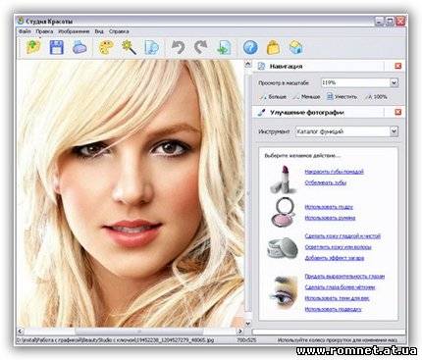This screenshot has height=360, width=422.
Task: Expand the 119% zoom scale dropdown
Action: click(x=394, y=82)
